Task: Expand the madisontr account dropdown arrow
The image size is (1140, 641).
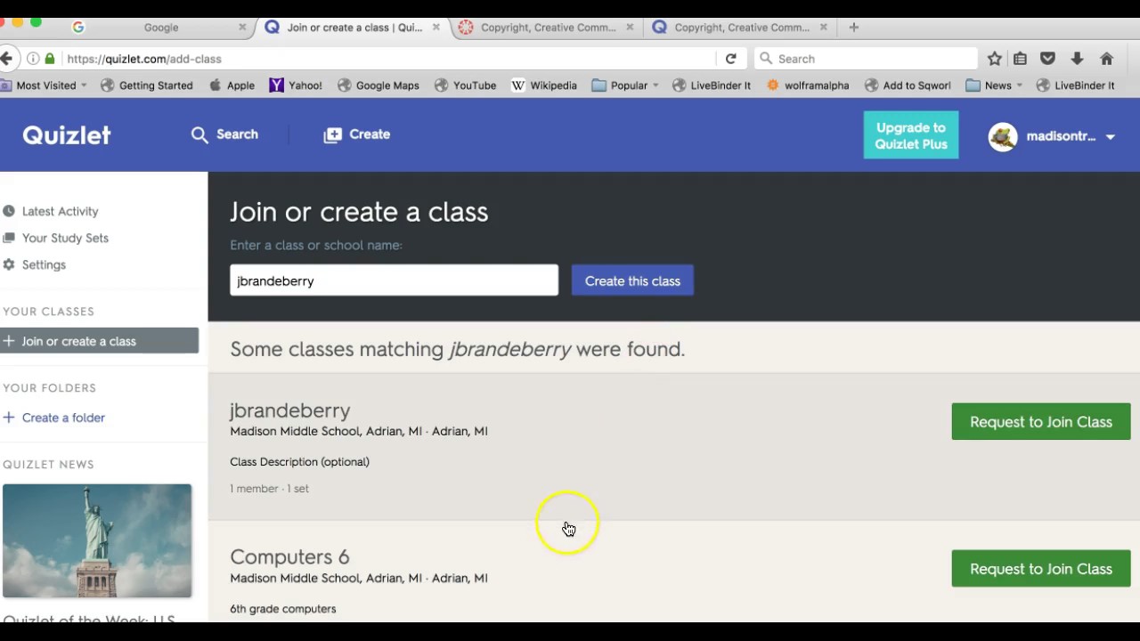Action: [1111, 137]
